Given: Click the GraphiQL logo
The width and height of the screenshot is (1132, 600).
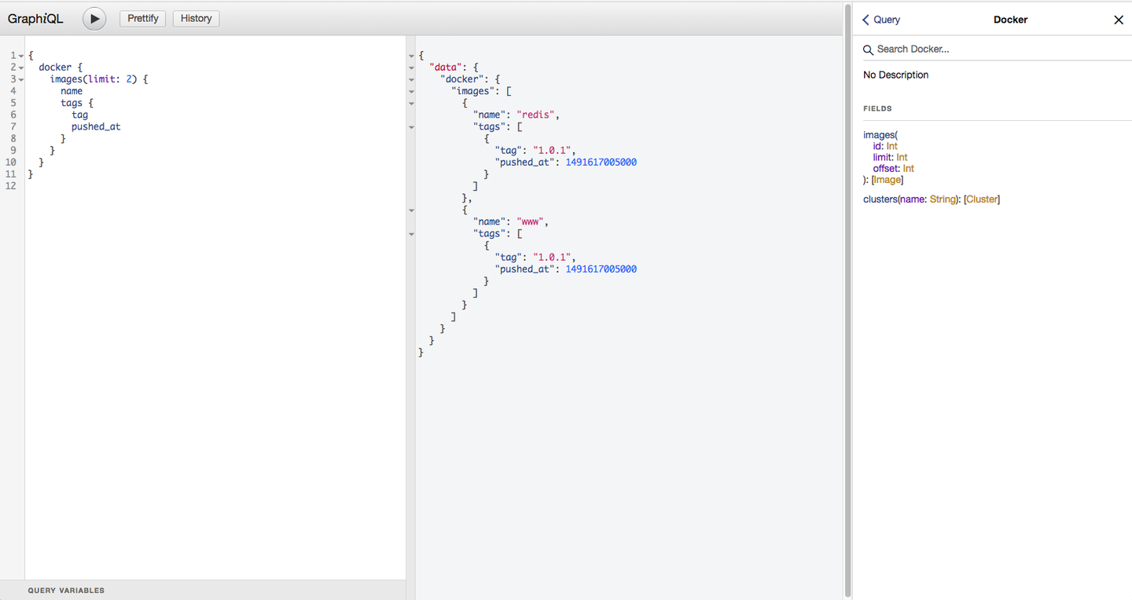Looking at the screenshot, I should coord(35,18).
